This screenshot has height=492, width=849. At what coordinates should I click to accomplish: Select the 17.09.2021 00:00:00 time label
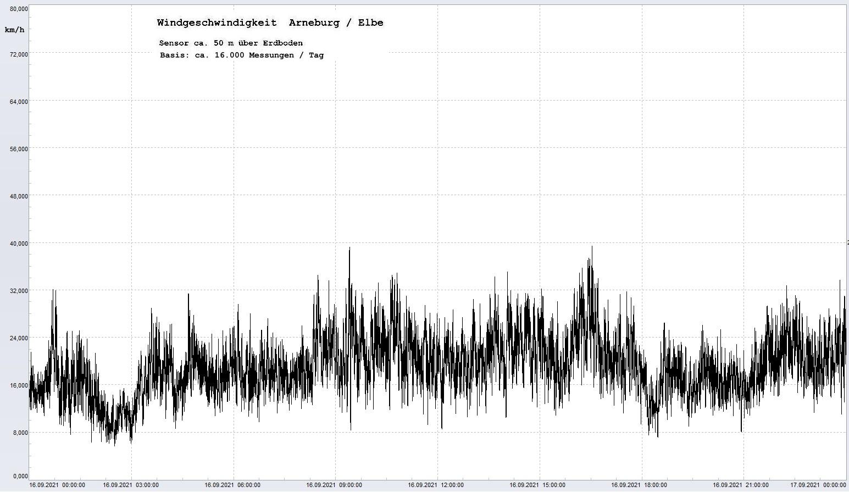(818, 485)
